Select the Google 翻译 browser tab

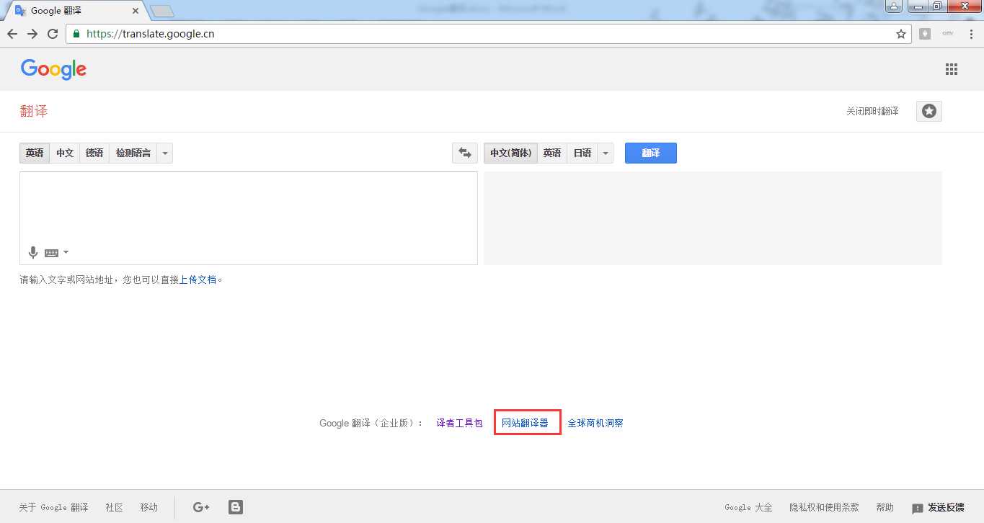pyautogui.click(x=76, y=11)
